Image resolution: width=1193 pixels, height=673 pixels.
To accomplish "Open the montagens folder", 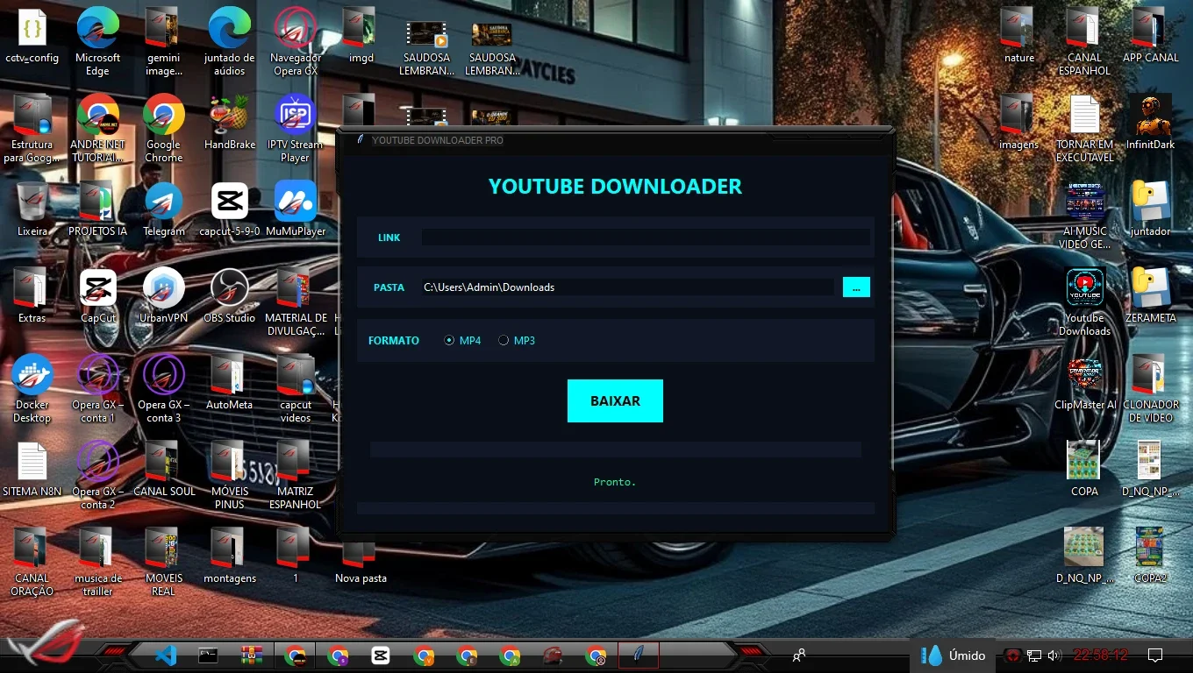I will pyautogui.click(x=230, y=556).
